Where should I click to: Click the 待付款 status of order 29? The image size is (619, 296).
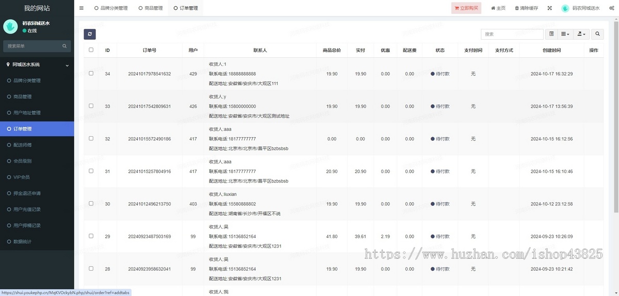point(440,236)
